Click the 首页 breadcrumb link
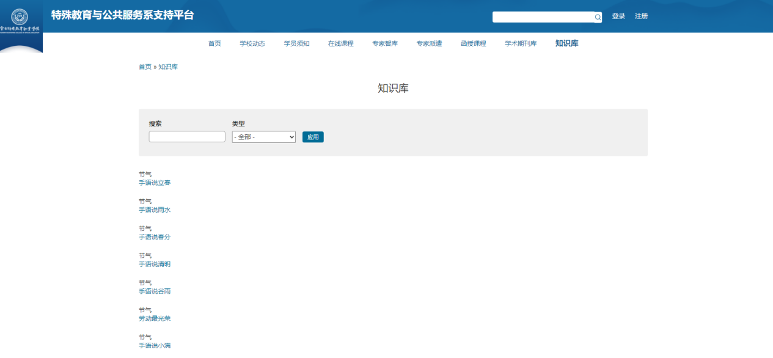 [145, 67]
